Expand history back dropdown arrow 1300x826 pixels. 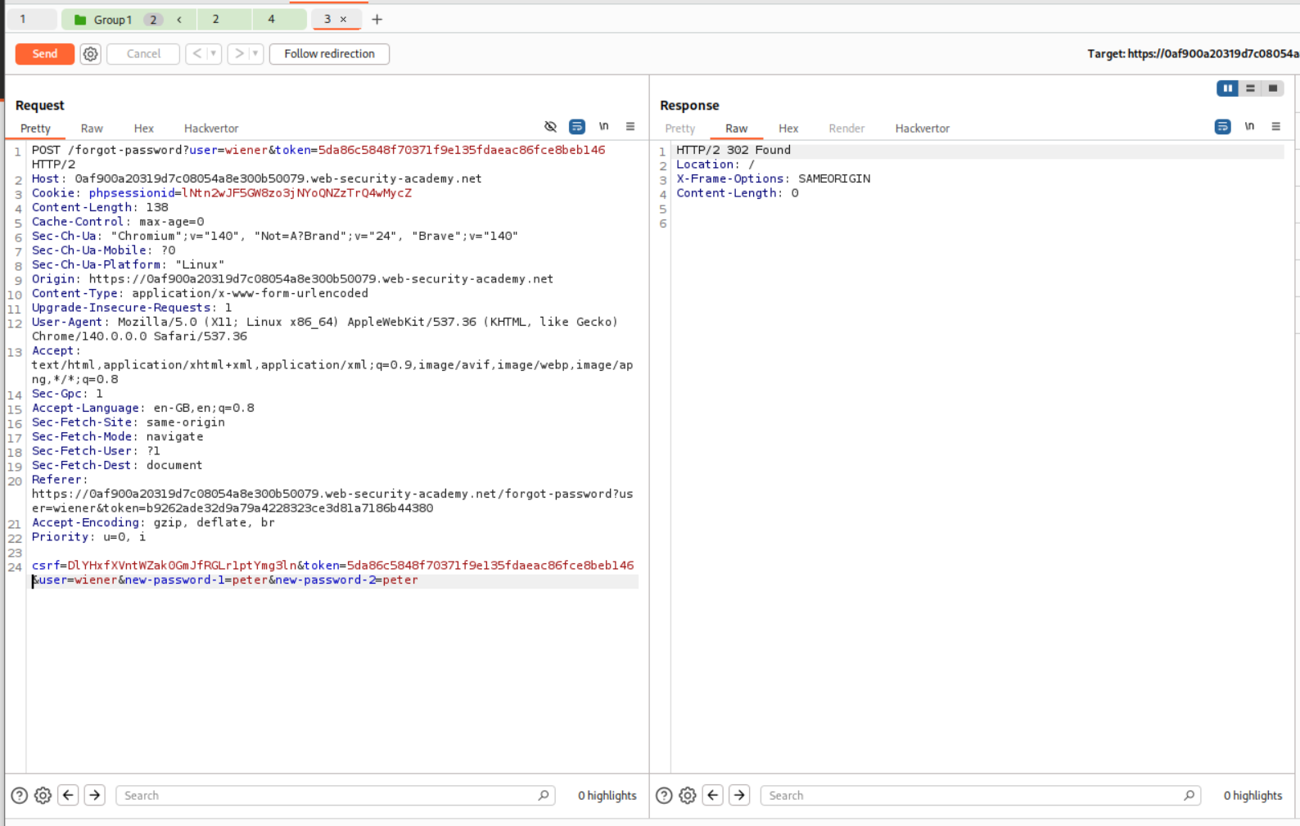coord(214,54)
